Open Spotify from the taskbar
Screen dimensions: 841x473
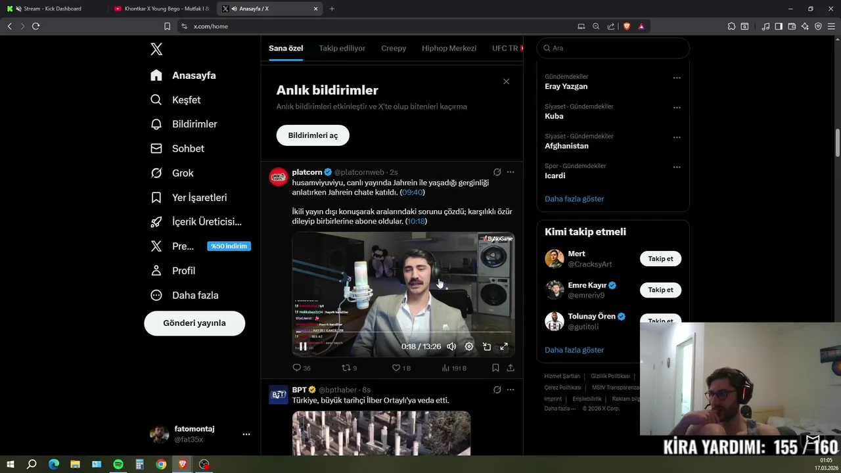(118, 464)
